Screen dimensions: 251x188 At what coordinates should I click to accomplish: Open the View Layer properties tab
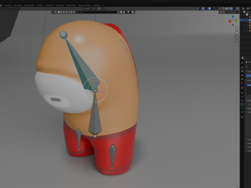click(242, 75)
